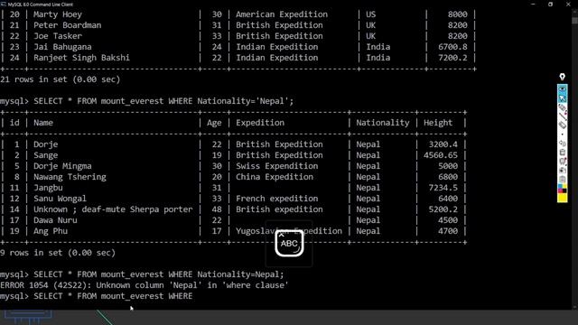Click the MySQL Command Line Client title icon
Screen dimensions: 578x325
pos(4,4)
